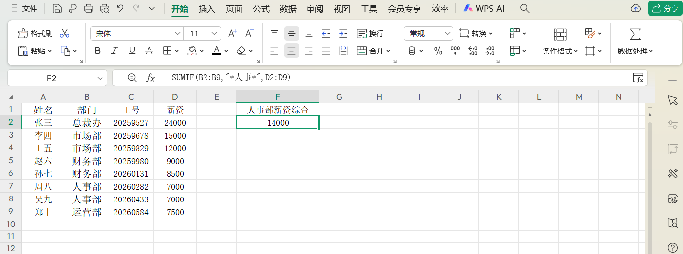Click the Format Painter (格式刷) tool

(35, 33)
